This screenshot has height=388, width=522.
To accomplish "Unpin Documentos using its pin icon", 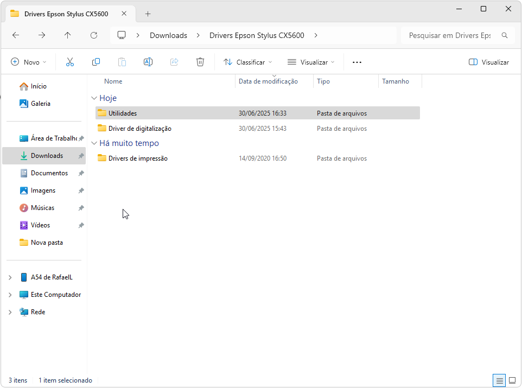I will point(81,173).
